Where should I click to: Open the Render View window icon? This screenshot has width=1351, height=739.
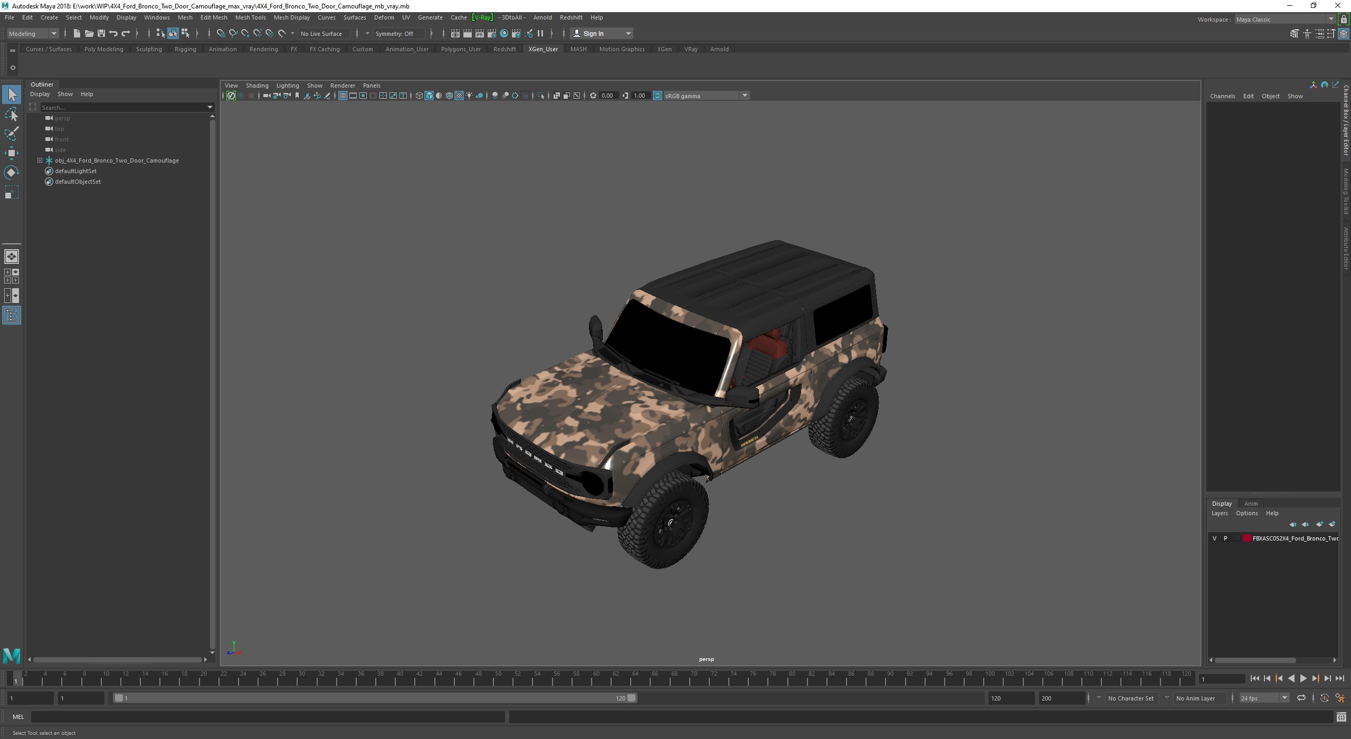tap(455, 34)
